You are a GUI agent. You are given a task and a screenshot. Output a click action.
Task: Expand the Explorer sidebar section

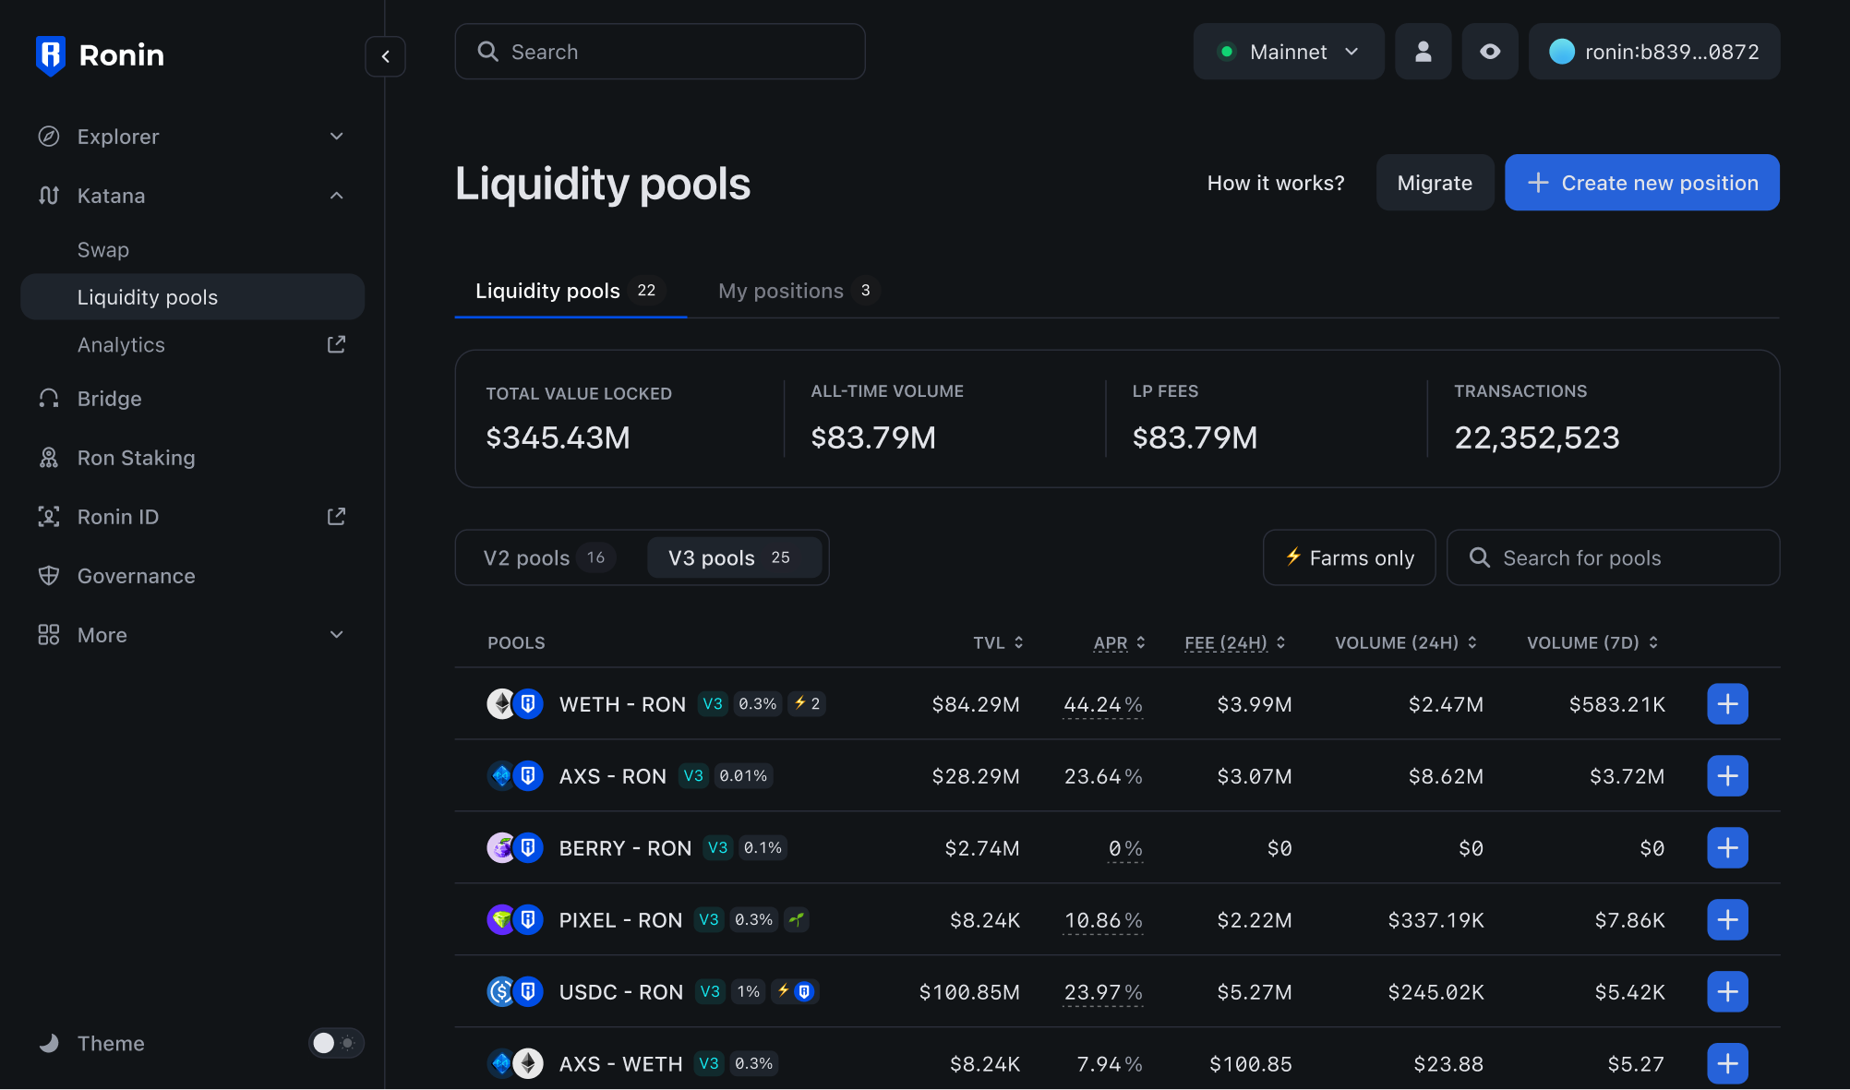(x=336, y=136)
